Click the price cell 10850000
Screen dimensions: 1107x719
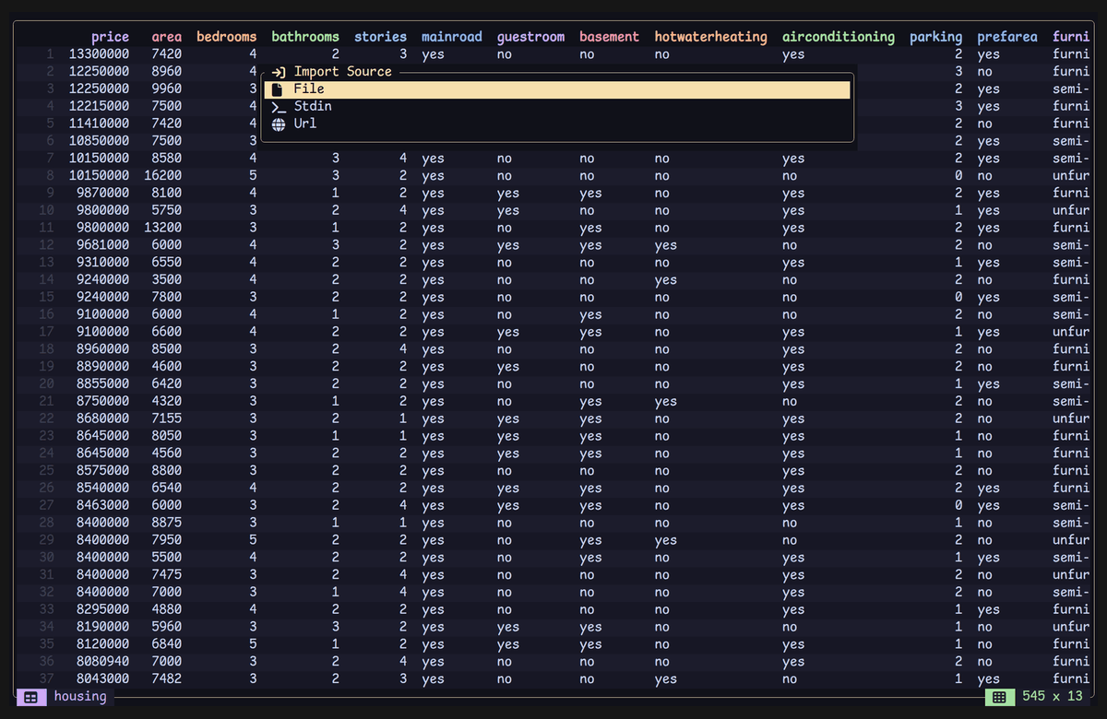[x=100, y=141]
